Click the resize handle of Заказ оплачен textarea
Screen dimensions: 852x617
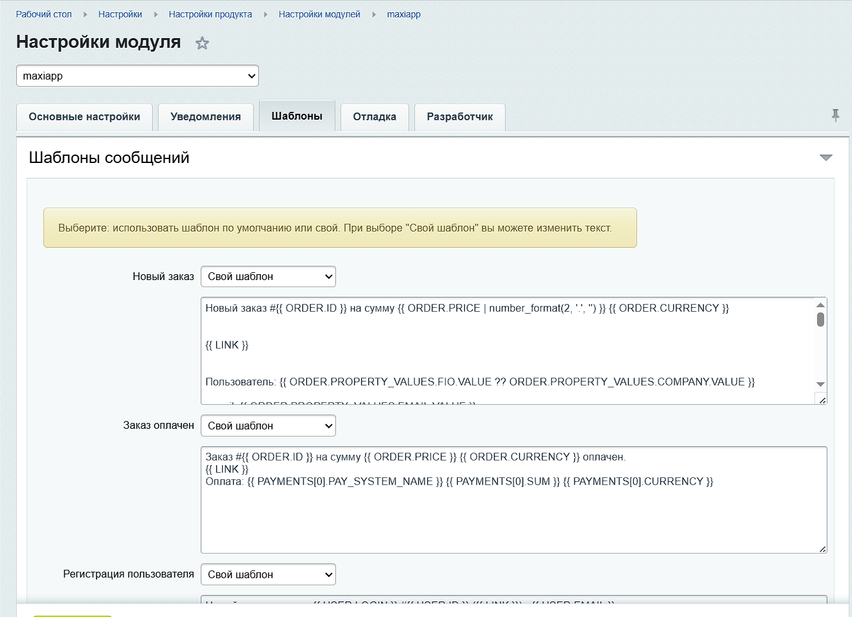pos(822,549)
